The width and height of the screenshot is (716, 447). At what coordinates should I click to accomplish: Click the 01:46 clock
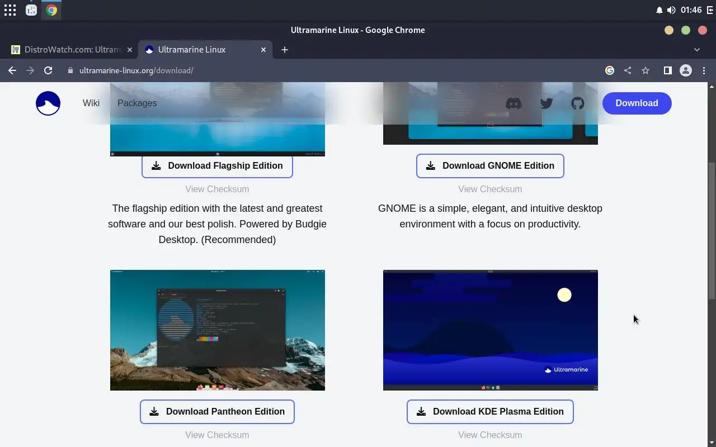point(691,10)
